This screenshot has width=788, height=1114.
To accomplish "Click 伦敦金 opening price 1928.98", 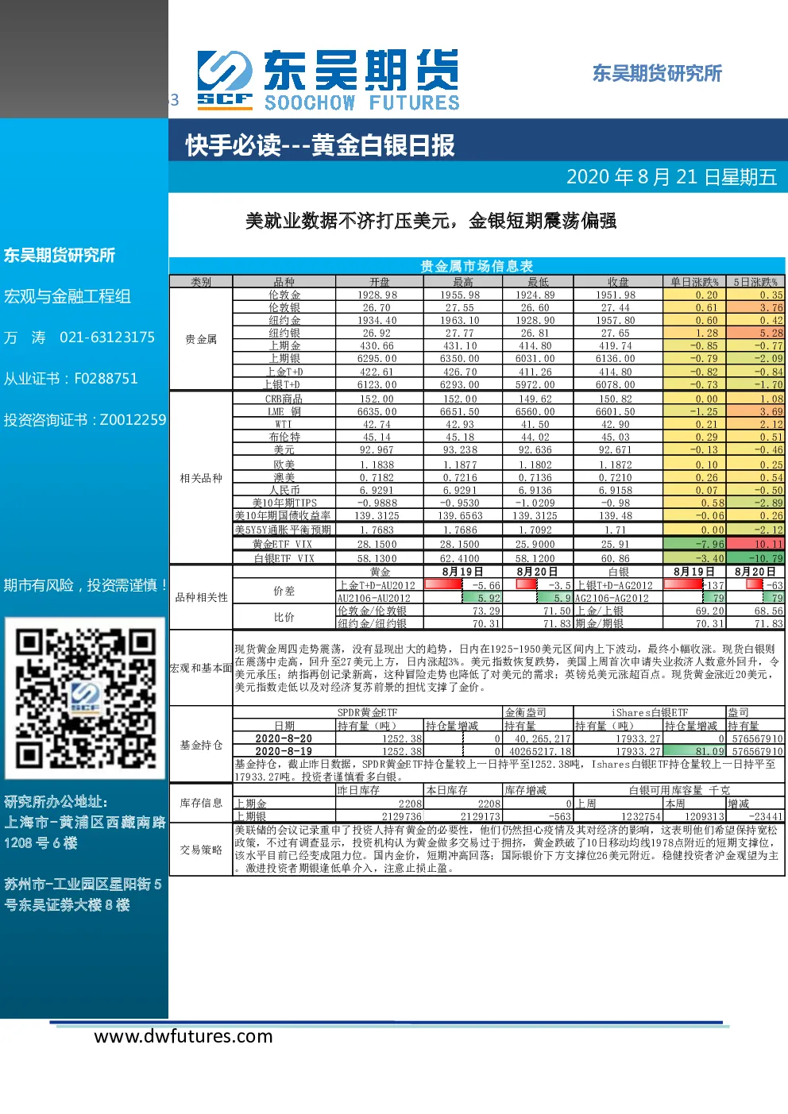I will click(378, 295).
